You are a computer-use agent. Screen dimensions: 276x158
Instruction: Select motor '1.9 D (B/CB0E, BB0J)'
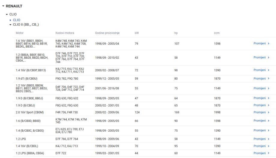[29, 98]
